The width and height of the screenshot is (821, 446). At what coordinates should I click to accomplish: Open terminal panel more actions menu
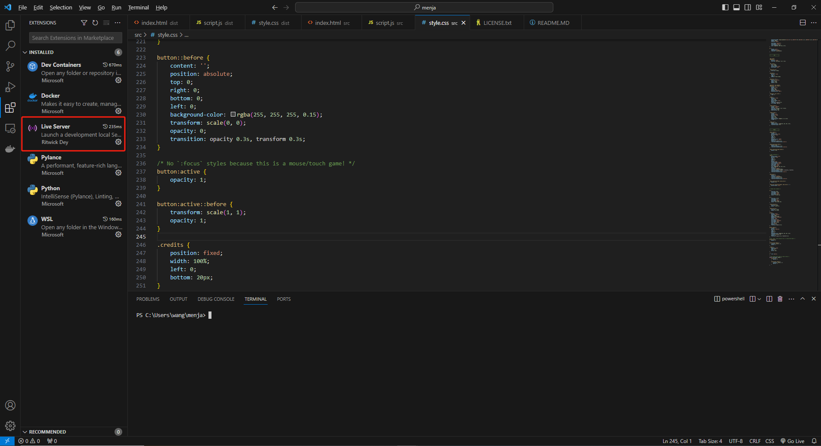click(791, 299)
